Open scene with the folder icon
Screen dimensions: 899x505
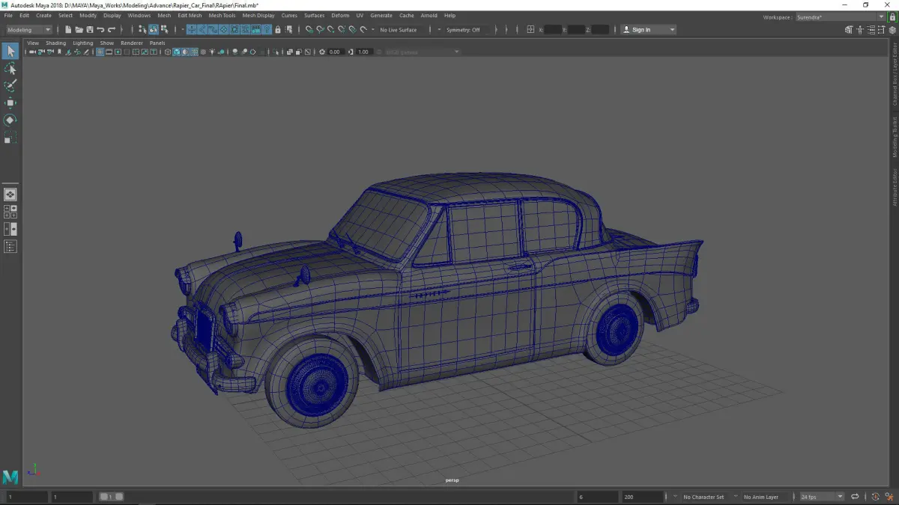tap(79, 30)
